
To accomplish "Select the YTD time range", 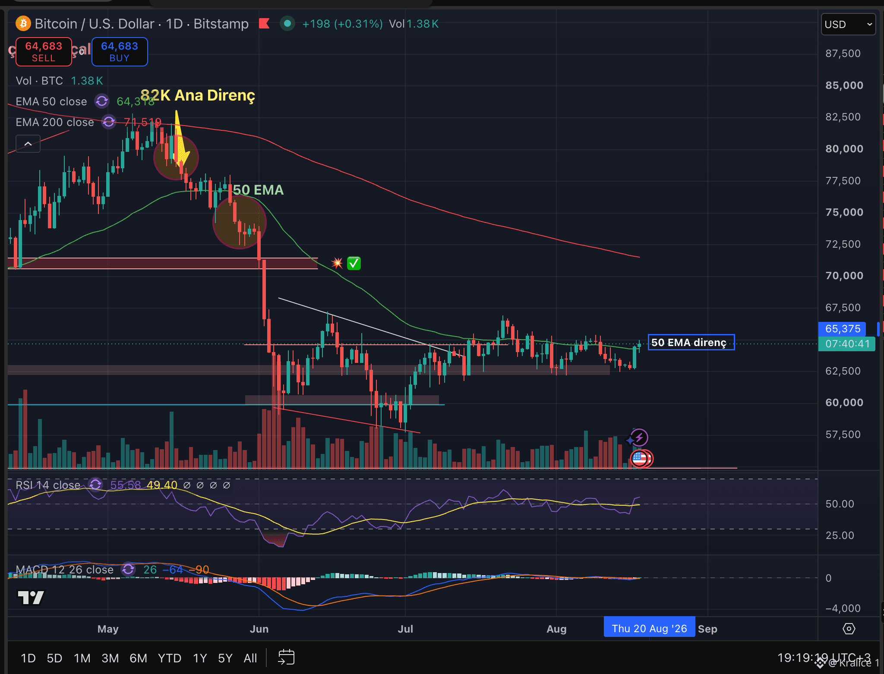I will pyautogui.click(x=170, y=658).
